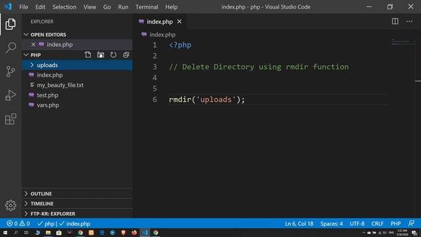Open the Help menu

click(x=171, y=7)
